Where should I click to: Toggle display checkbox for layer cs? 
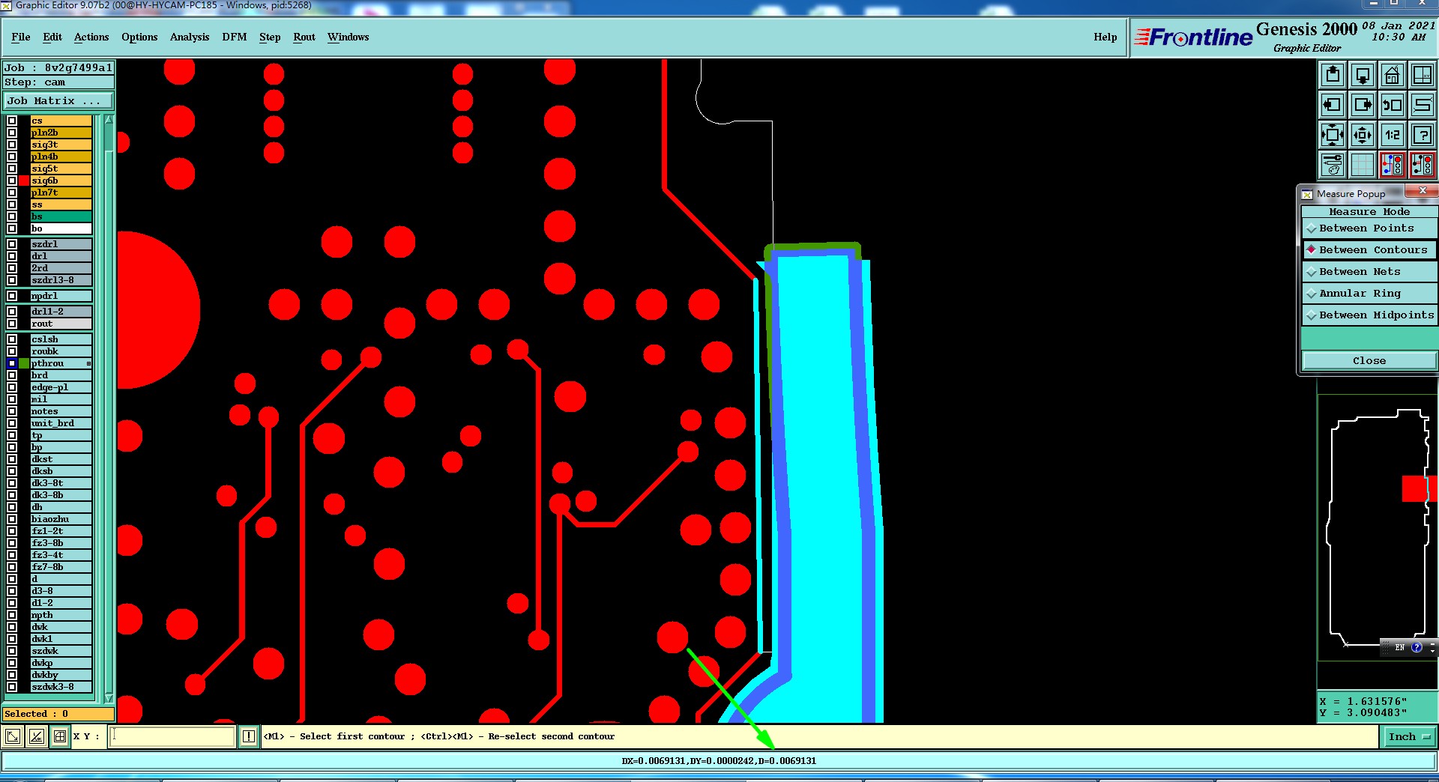[x=12, y=121]
